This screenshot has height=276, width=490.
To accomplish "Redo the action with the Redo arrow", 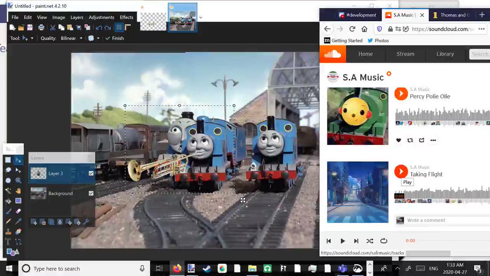I will click(x=107, y=28).
